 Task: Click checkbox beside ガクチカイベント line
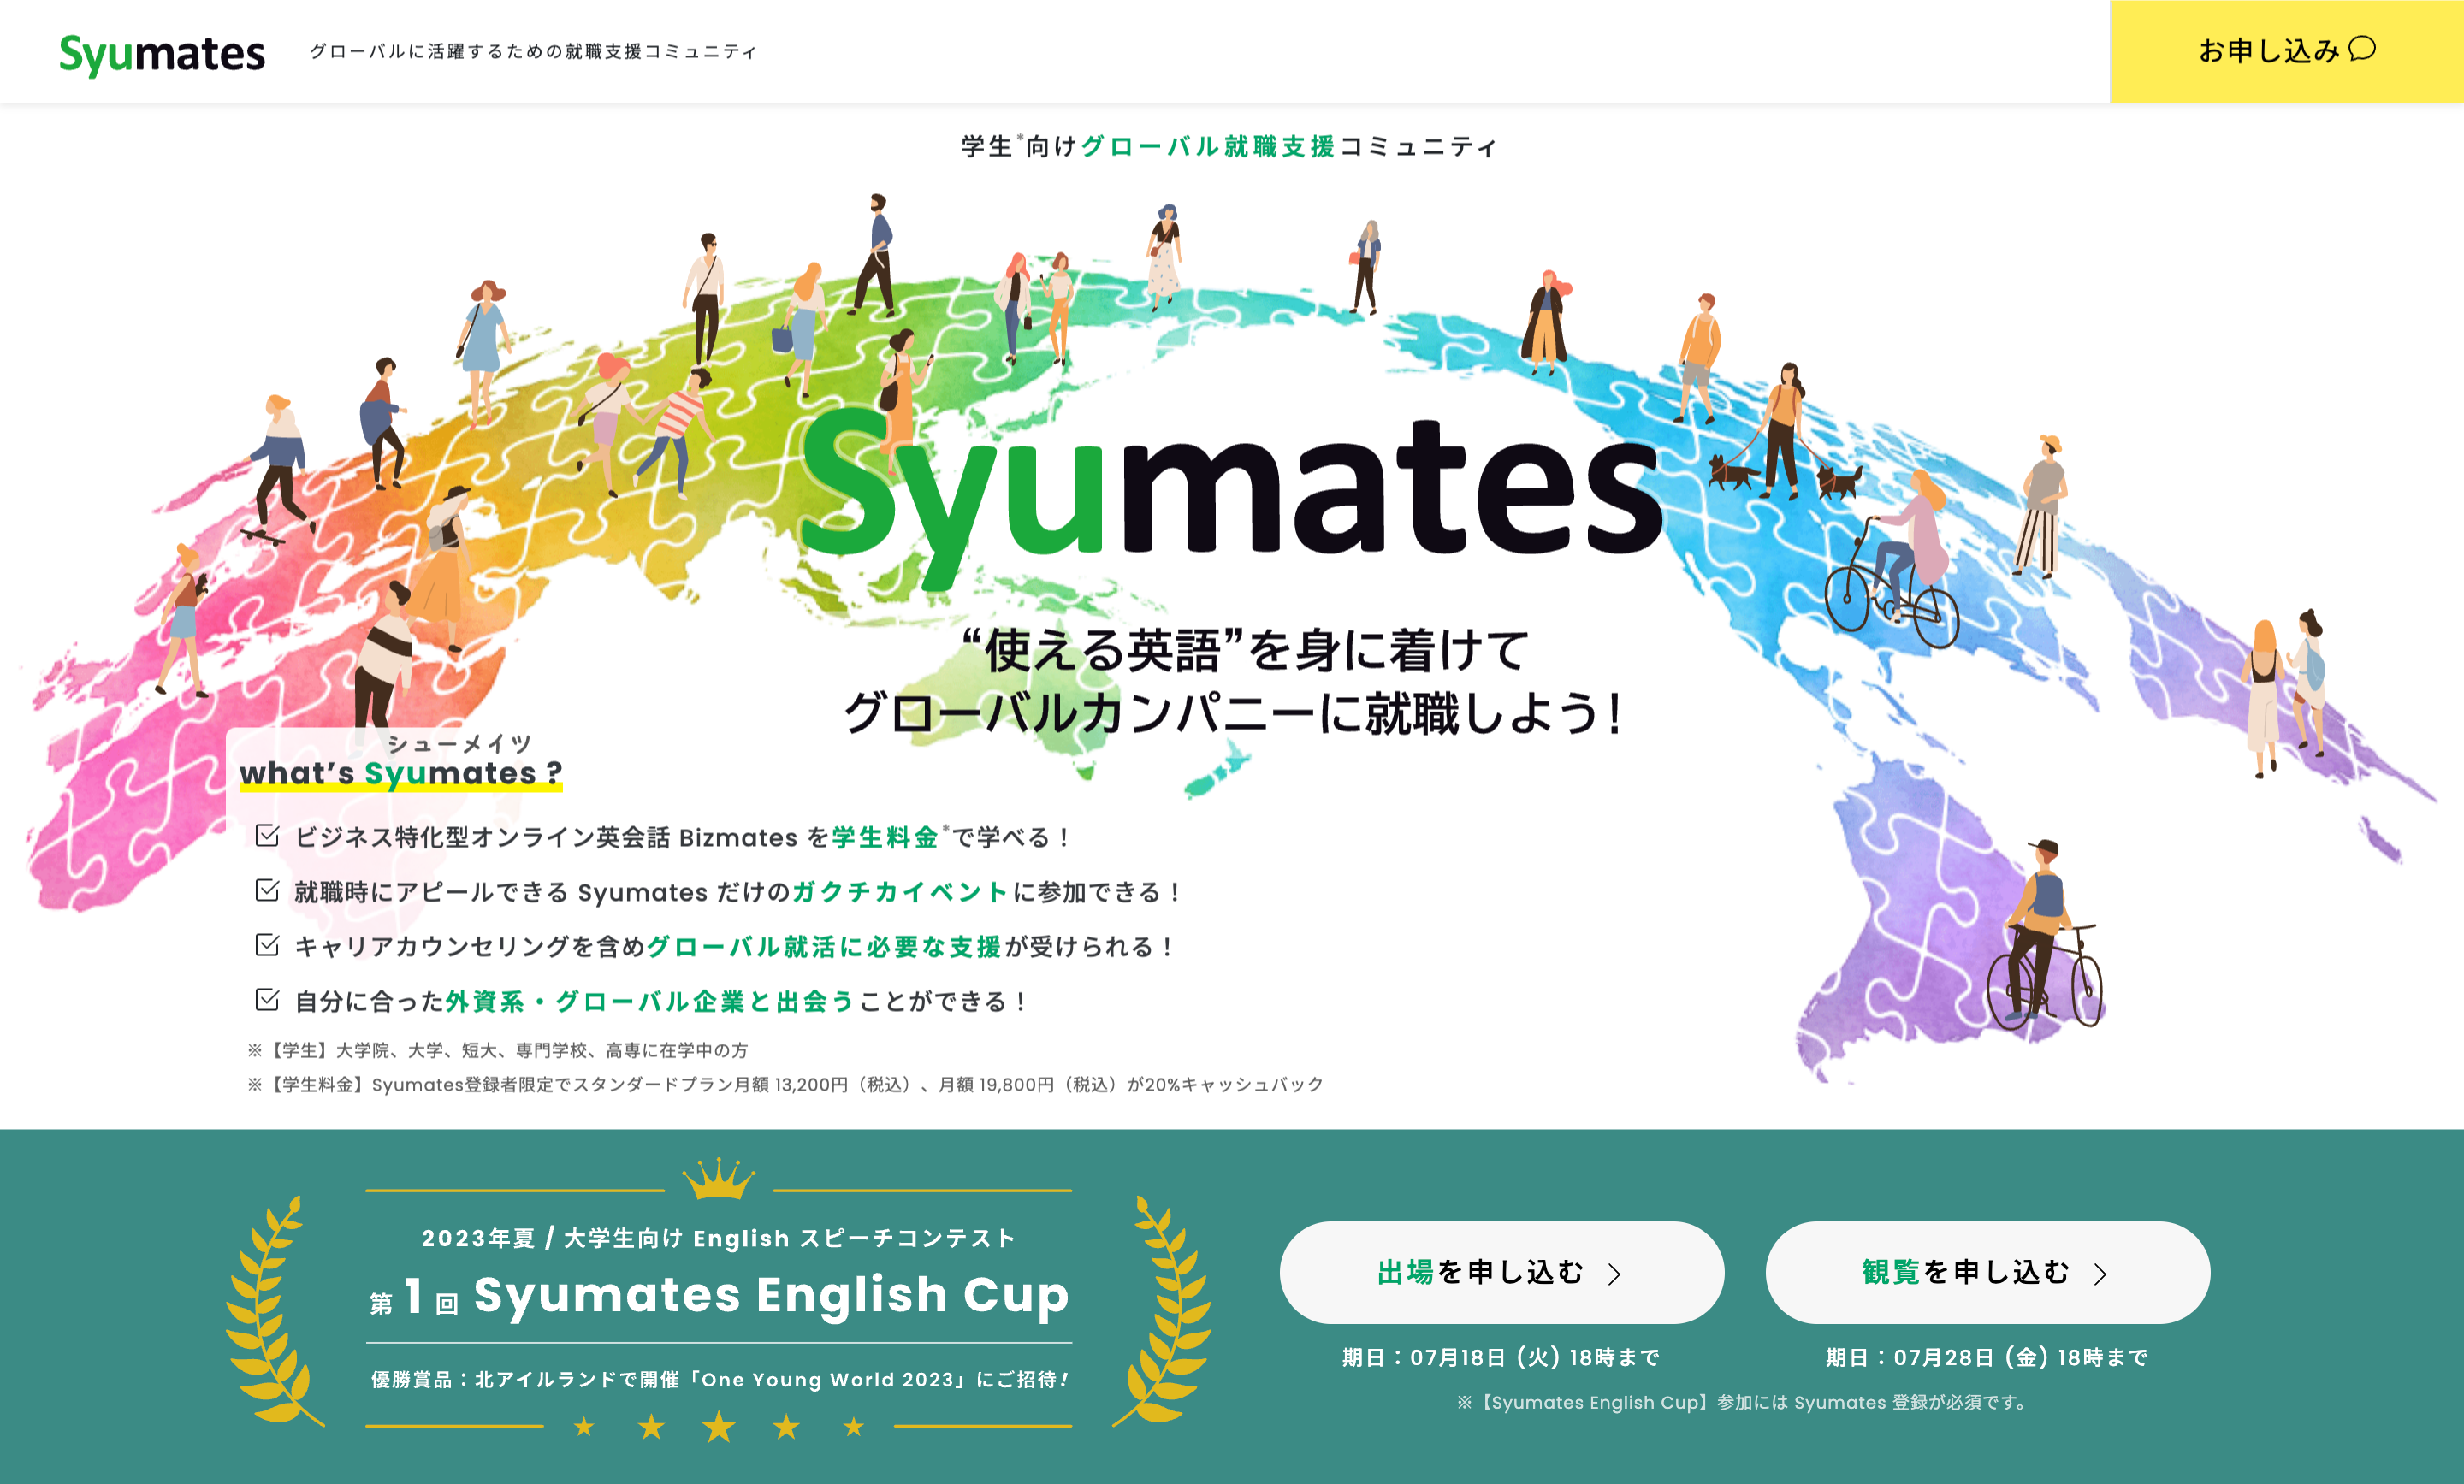click(267, 890)
